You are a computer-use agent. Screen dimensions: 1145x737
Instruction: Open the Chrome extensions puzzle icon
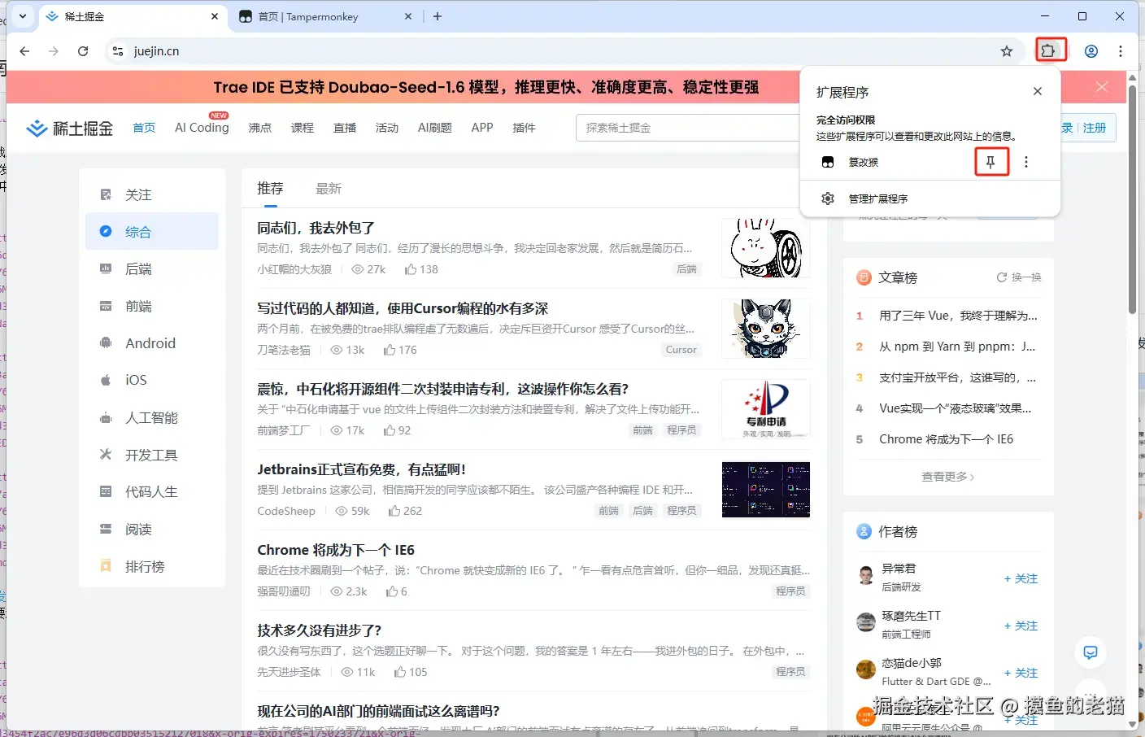coord(1050,50)
